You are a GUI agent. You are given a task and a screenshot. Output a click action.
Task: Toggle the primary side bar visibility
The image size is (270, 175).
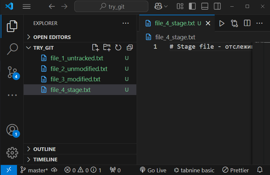point(192,6)
